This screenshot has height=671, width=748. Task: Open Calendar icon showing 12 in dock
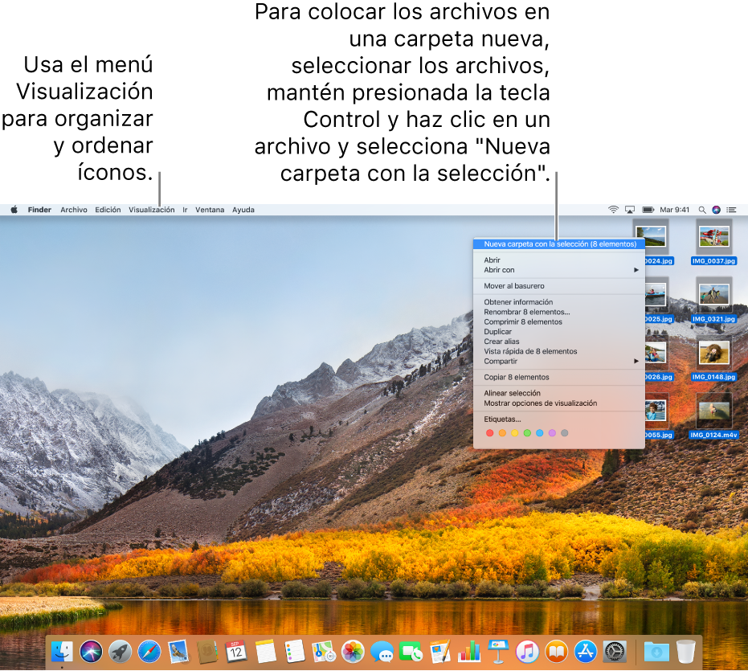tap(236, 652)
